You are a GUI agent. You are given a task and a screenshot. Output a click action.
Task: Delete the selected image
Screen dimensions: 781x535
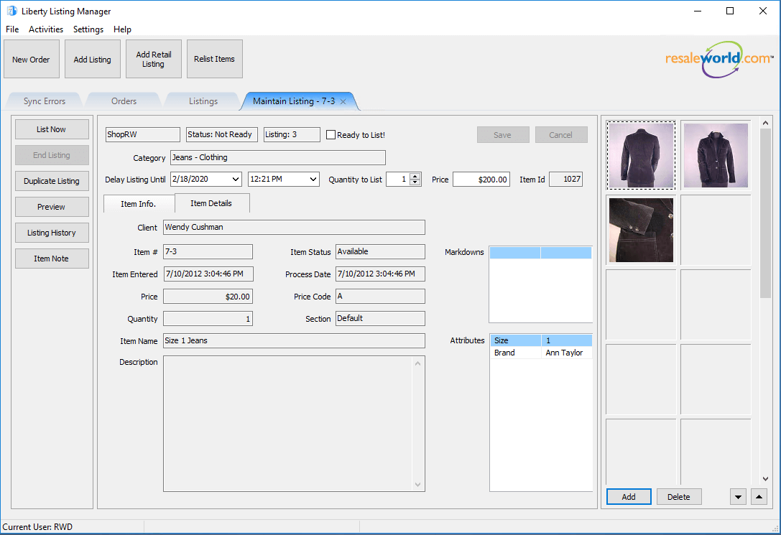tap(679, 497)
